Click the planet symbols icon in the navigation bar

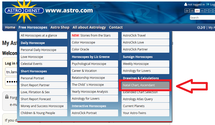201,28
